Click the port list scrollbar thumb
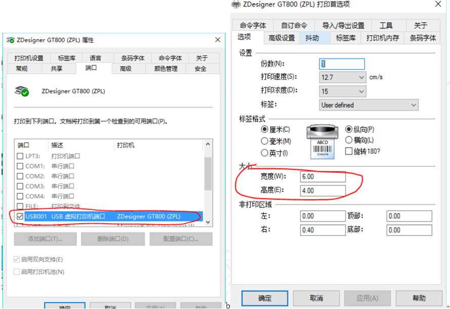450x309 pixels. (x=208, y=174)
